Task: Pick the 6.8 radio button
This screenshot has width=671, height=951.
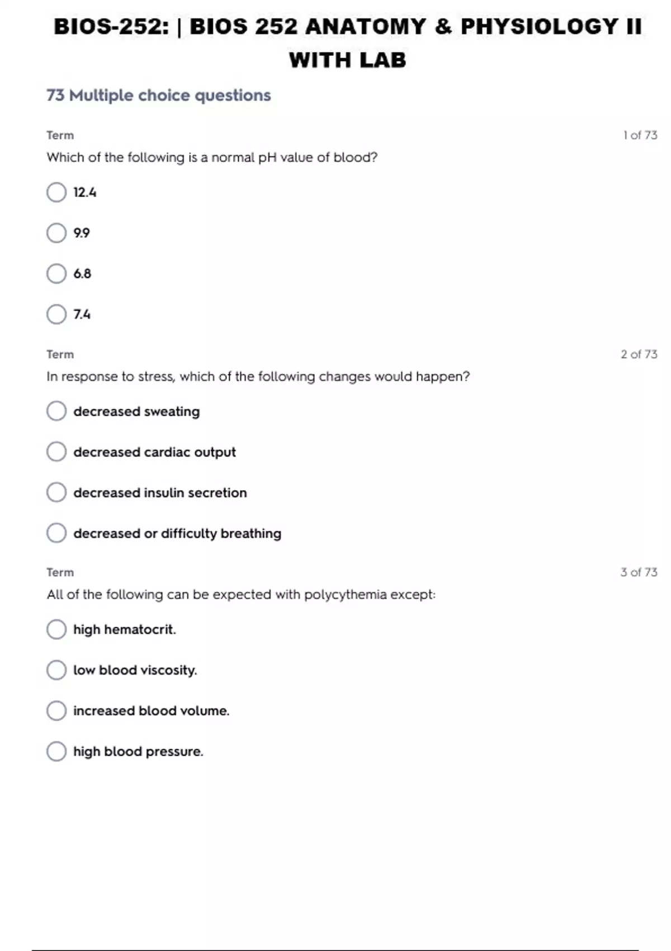Action: point(56,274)
